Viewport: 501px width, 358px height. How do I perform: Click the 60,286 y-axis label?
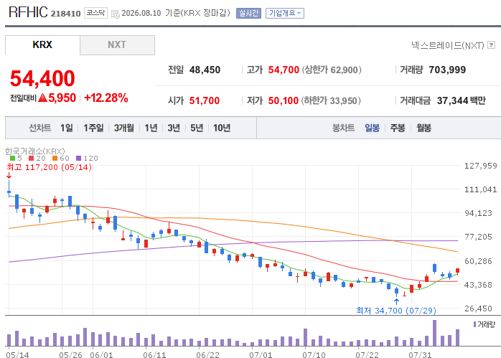(478, 261)
